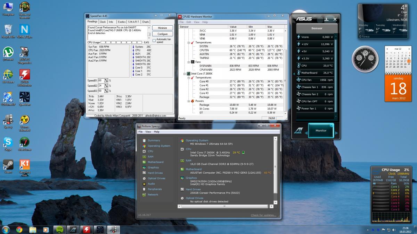Open Network section in Speccy sidebar

pos(150,194)
